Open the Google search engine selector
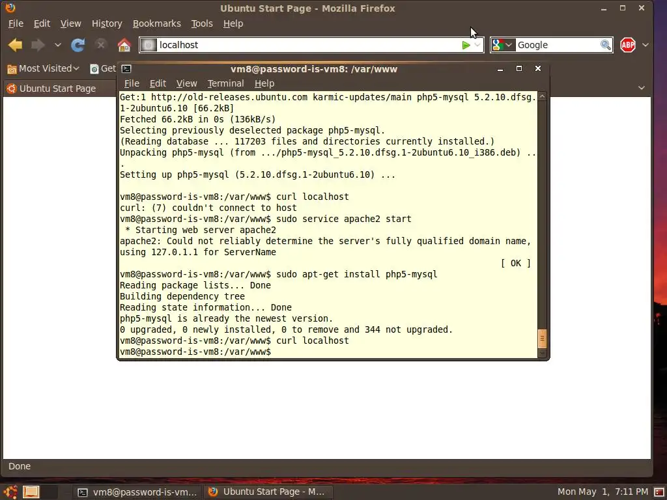 coord(504,45)
